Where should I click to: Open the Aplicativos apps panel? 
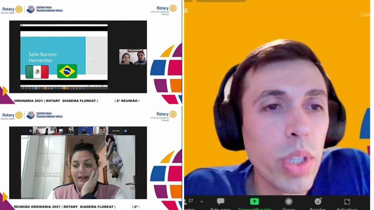pos(347,202)
